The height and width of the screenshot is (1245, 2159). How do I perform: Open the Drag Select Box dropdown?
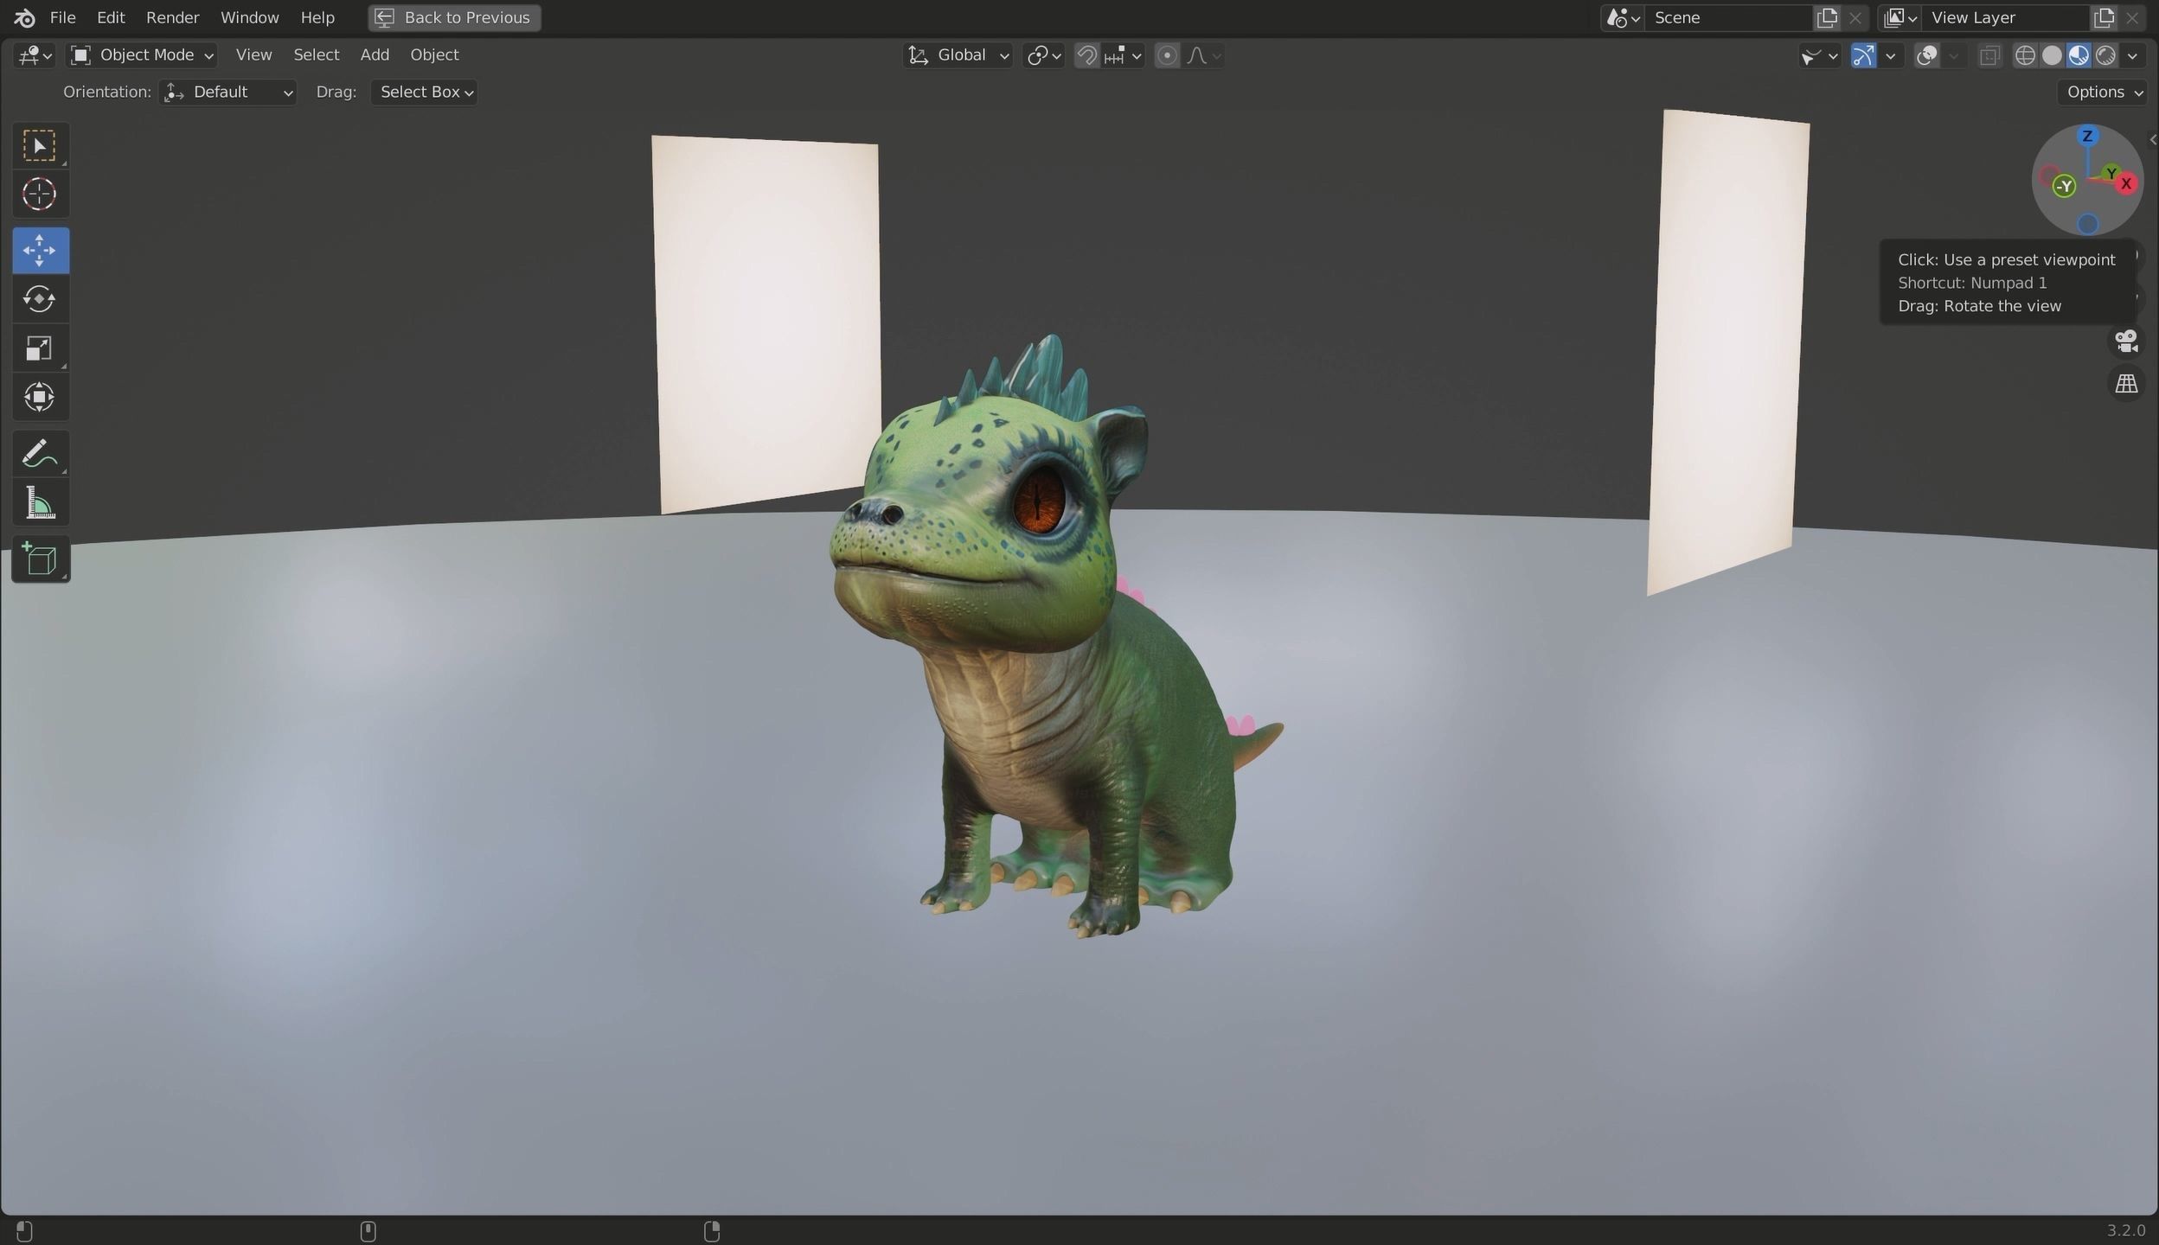point(425,93)
